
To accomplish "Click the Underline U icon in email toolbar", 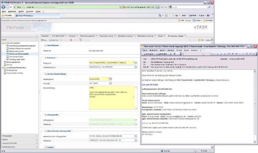I will tap(225, 54).
